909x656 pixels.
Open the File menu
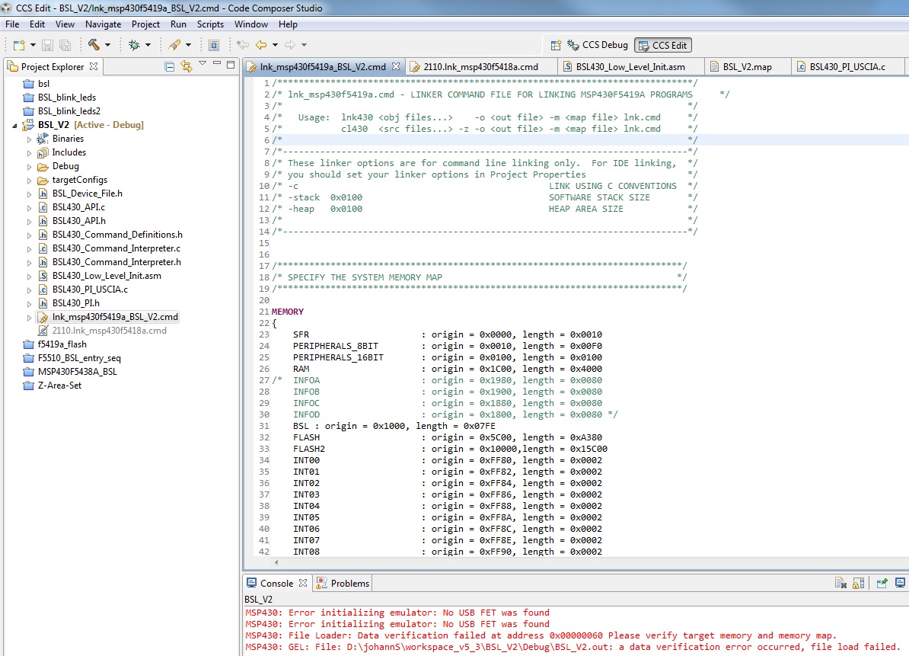click(x=12, y=24)
